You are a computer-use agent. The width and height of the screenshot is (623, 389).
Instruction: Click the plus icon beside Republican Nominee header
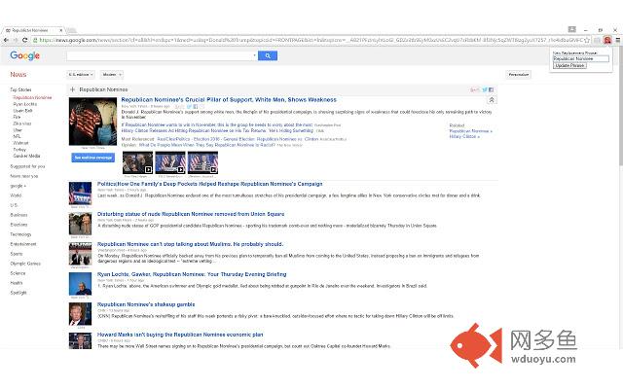(x=72, y=89)
